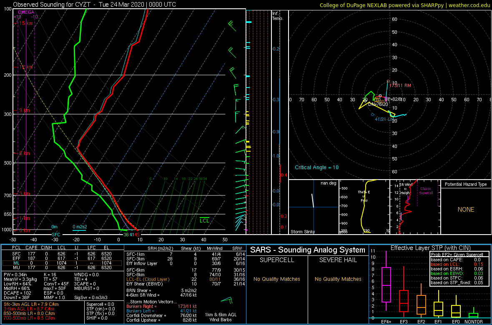The height and width of the screenshot is (325, 492).
Task: Click the Corfidi Downshear = row
Action: click(161, 315)
